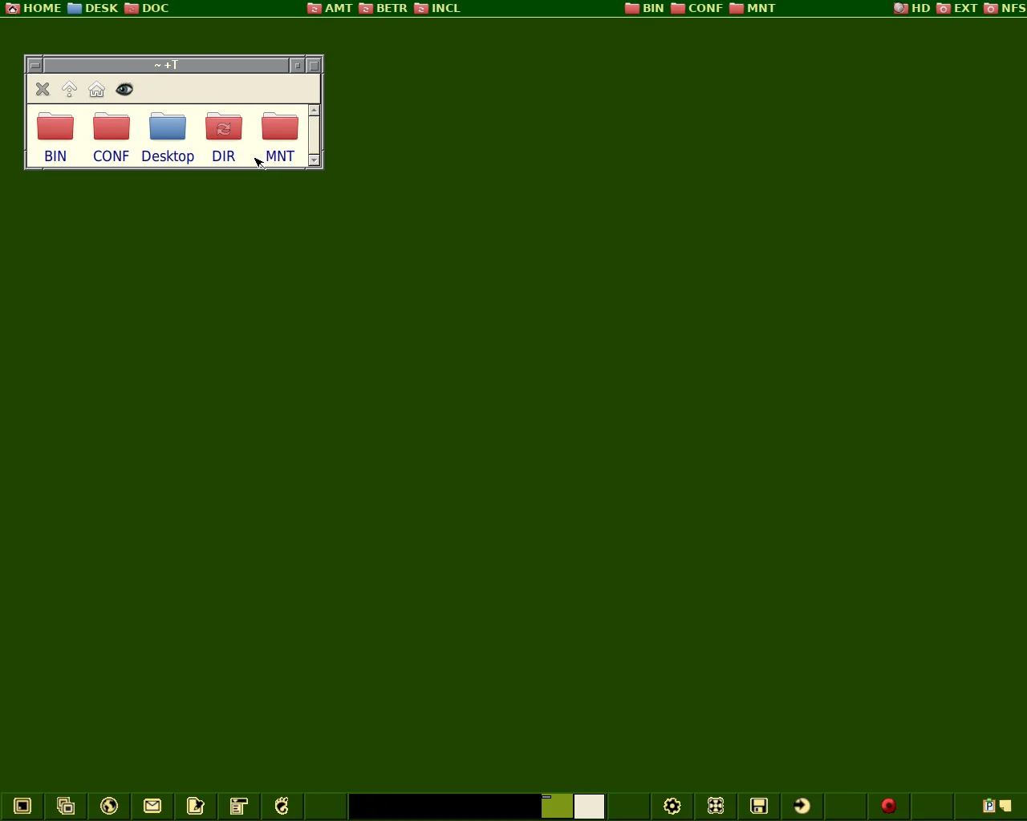Click the red record button icon

[889, 806]
